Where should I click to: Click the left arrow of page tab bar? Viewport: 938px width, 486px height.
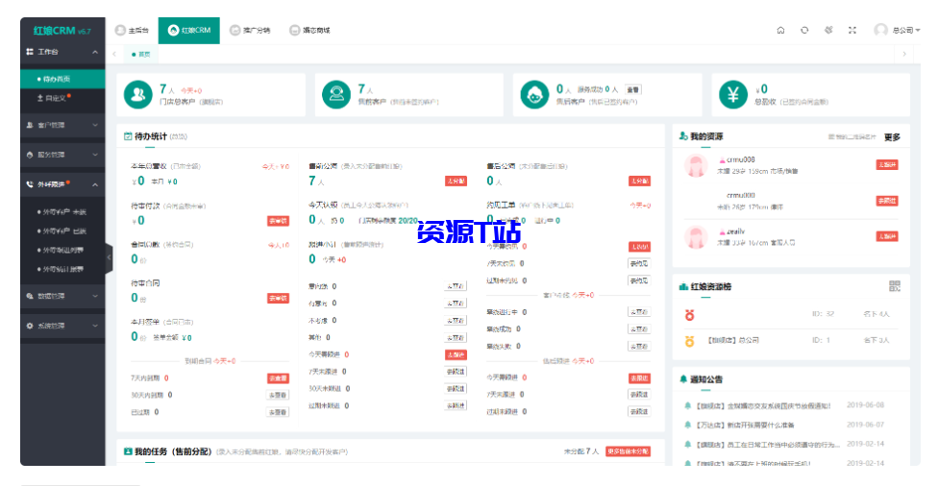click(114, 54)
